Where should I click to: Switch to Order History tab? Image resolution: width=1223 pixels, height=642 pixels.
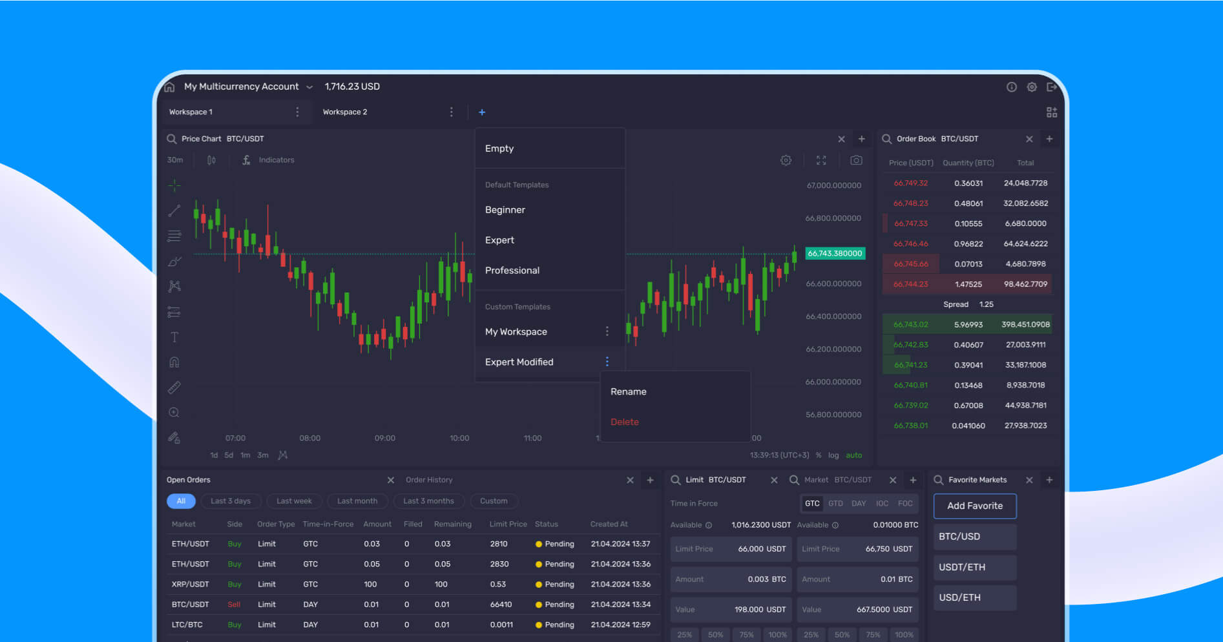click(429, 480)
